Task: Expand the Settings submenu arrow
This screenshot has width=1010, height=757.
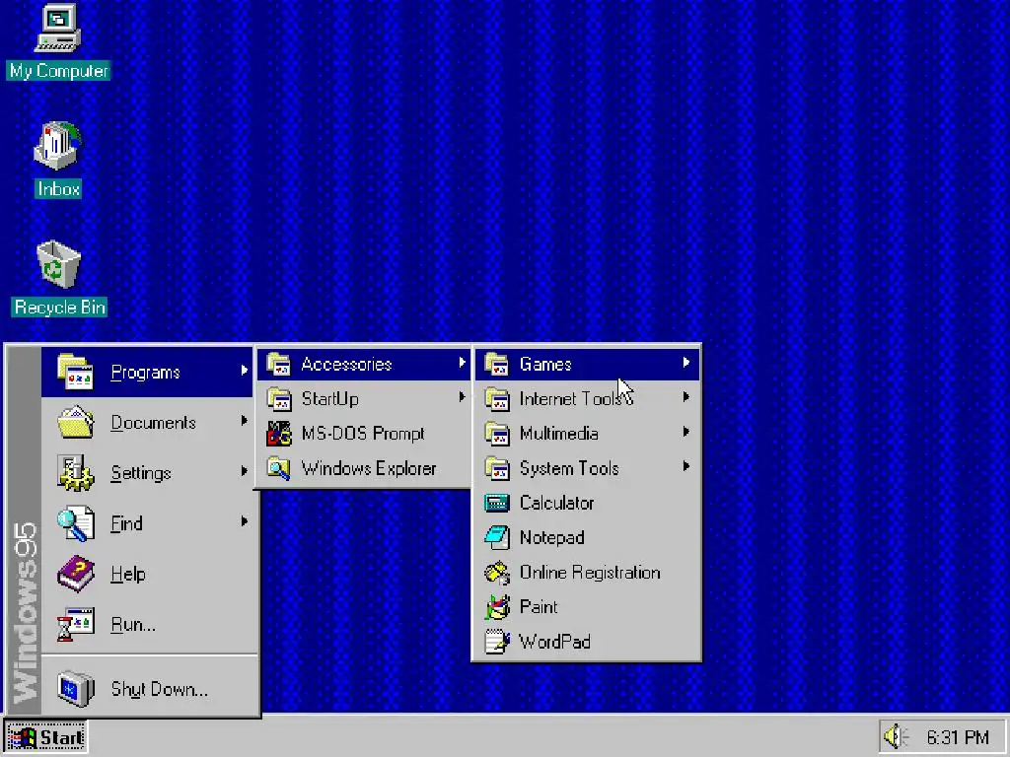Action: click(x=245, y=470)
